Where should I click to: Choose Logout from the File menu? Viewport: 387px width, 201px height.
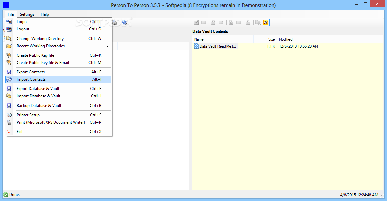[x=59, y=29]
